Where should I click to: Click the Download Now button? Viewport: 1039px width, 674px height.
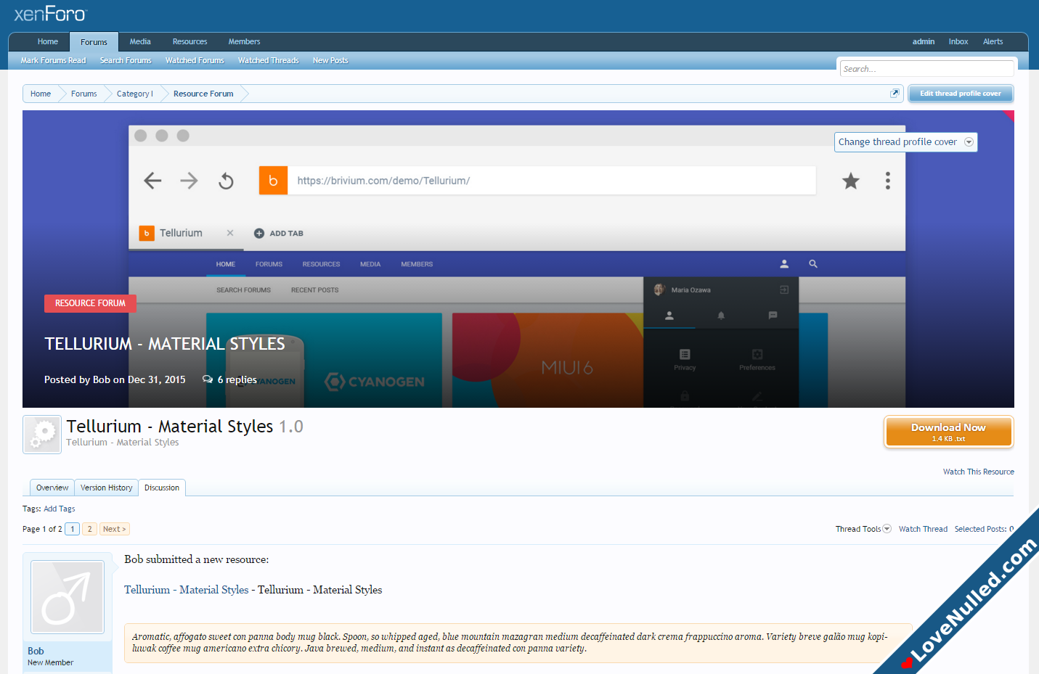pyautogui.click(x=948, y=432)
